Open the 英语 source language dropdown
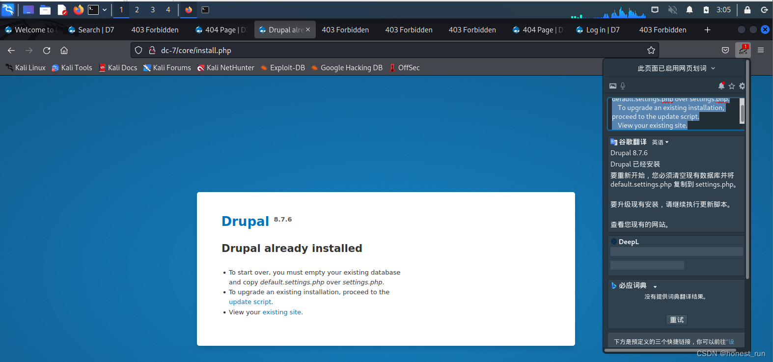Image resolution: width=773 pixels, height=362 pixels. (x=660, y=142)
